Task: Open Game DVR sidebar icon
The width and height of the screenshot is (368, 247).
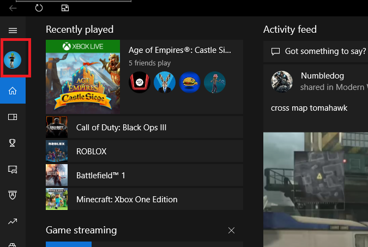Action: click(13, 169)
